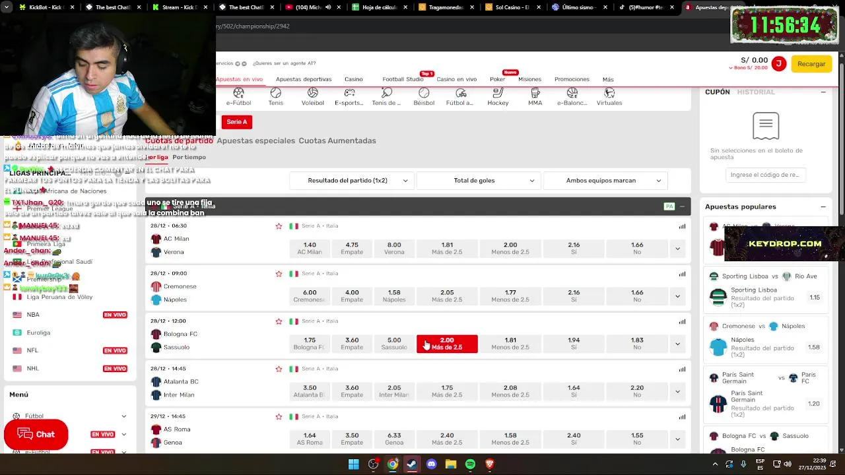Click the Recargar button

pyautogui.click(x=811, y=64)
